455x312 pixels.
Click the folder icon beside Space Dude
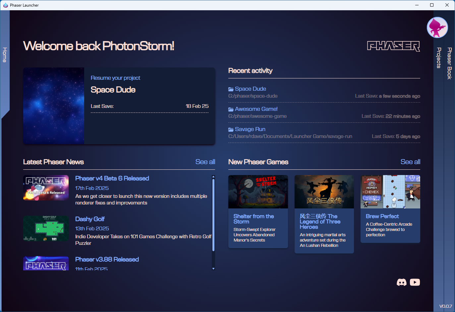(231, 89)
